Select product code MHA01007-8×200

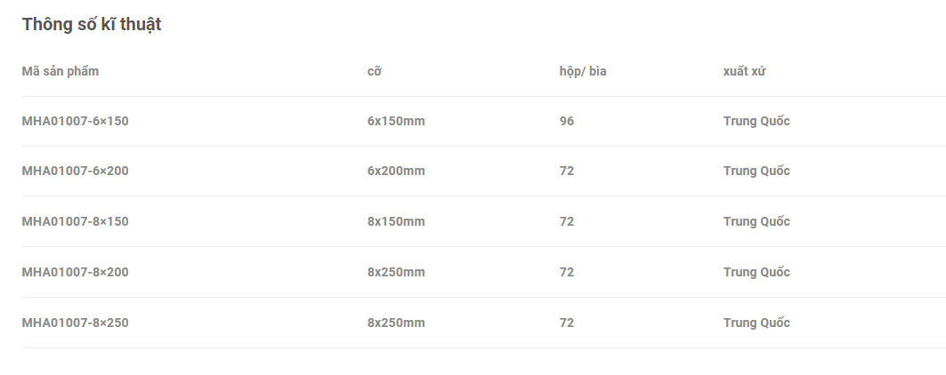75,273
